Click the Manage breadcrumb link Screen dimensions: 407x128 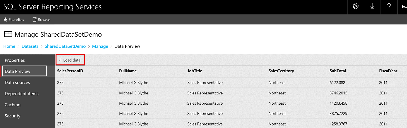point(100,46)
